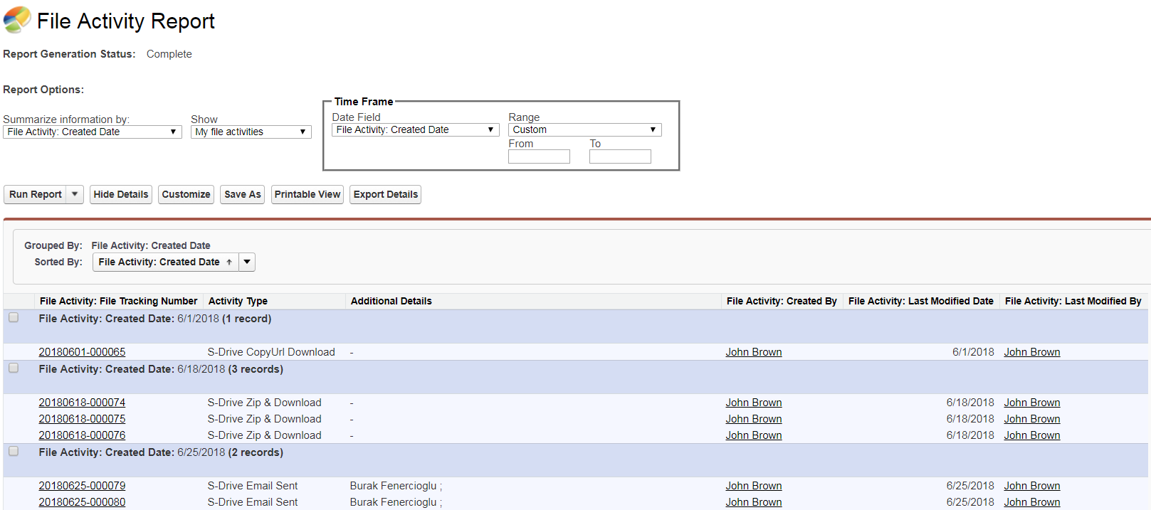The width and height of the screenshot is (1151, 510).
Task: Click the File Activity Report title
Action: (126, 21)
